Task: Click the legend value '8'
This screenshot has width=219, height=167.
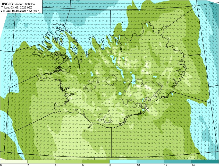Action: (x=110, y=165)
